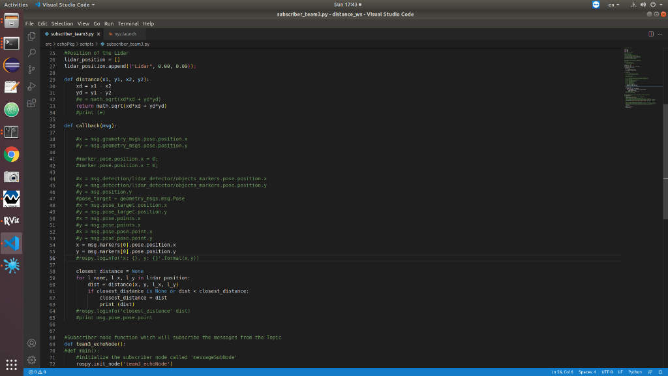The width and height of the screenshot is (668, 376).
Task: Open the Run and Debug view
Action: [x=31, y=87]
